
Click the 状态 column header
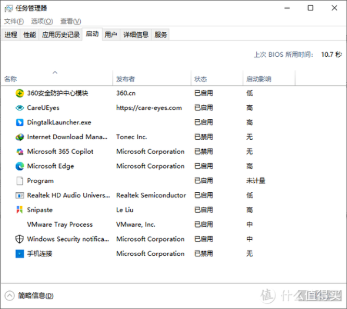(x=201, y=79)
